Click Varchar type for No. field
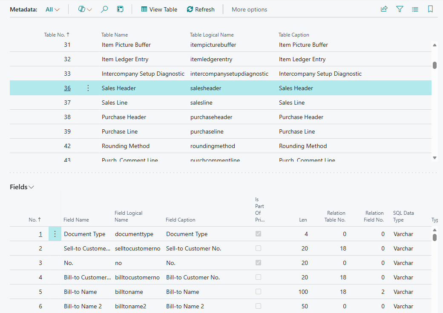 [403, 263]
